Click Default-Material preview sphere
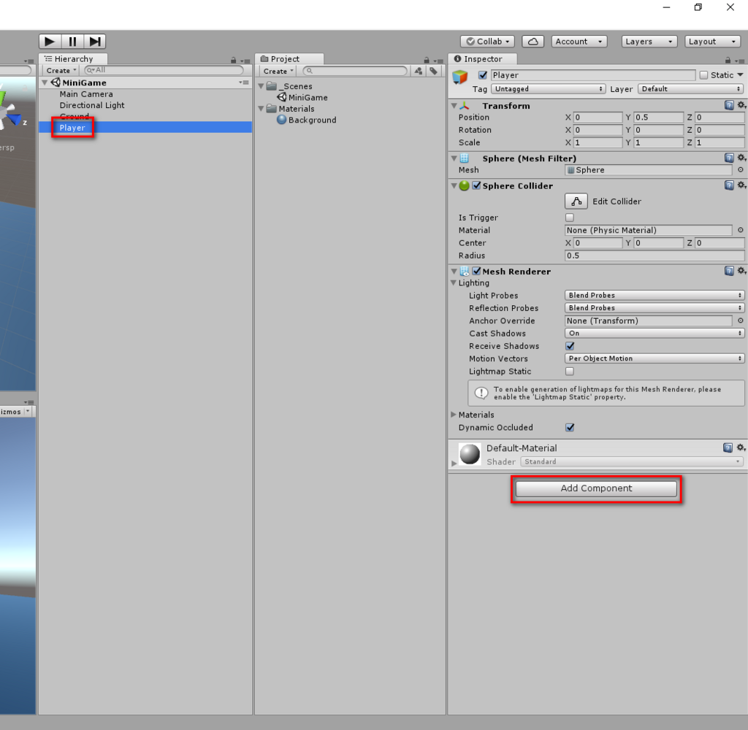This screenshot has width=748, height=730. point(470,454)
